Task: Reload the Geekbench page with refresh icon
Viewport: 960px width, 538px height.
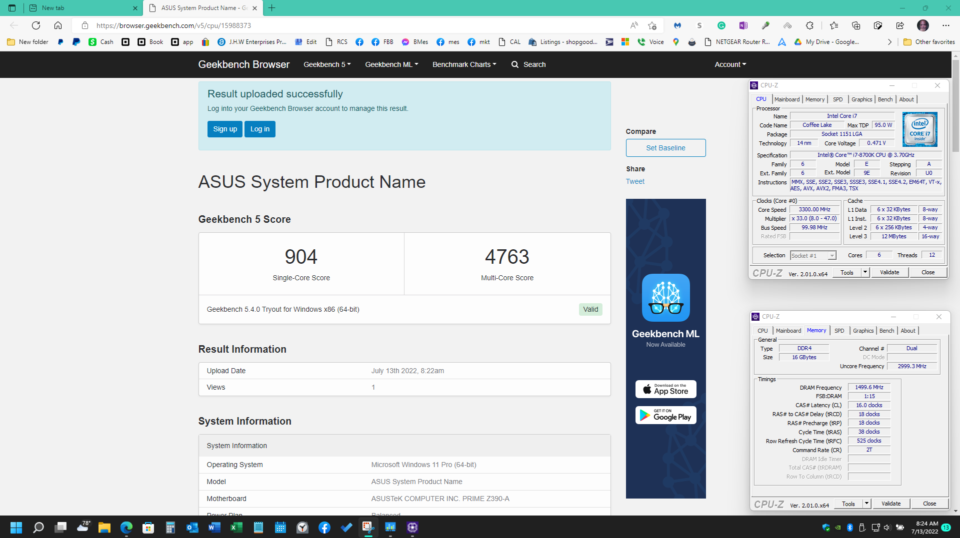Action: click(36, 25)
